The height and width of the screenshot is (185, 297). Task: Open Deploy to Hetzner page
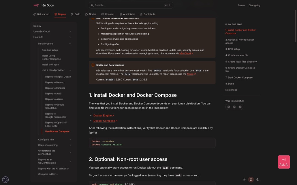(x=55, y=88)
